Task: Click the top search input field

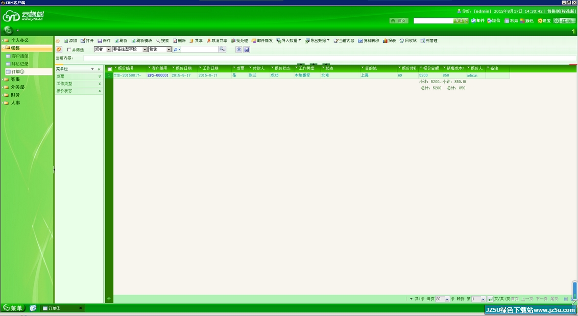Action: (433, 21)
